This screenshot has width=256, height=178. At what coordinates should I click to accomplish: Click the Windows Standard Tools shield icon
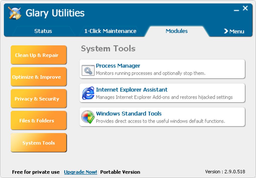tap(88, 117)
